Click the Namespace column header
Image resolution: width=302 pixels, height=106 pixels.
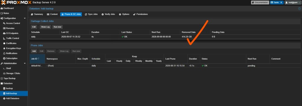point(60,59)
